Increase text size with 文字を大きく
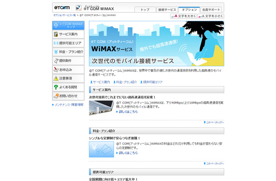Screen dimensions: 276x181 pos(183,16)
